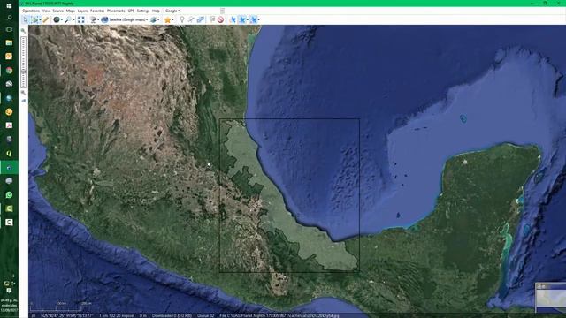Select the add polygon tool

click(x=201, y=19)
